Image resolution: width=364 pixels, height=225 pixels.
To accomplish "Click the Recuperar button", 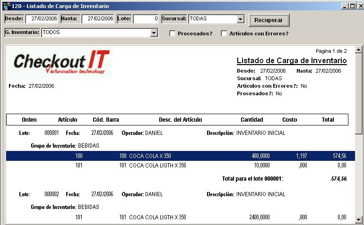I will click(269, 20).
